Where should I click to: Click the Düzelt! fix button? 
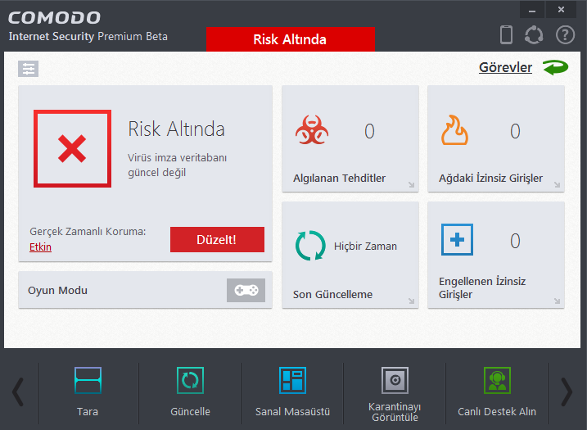tap(217, 239)
